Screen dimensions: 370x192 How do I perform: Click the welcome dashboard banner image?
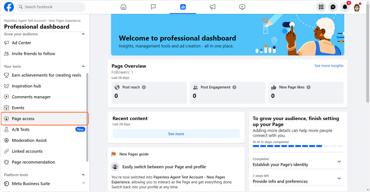point(228,35)
